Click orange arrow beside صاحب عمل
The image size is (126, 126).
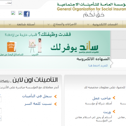(x=114, y=98)
